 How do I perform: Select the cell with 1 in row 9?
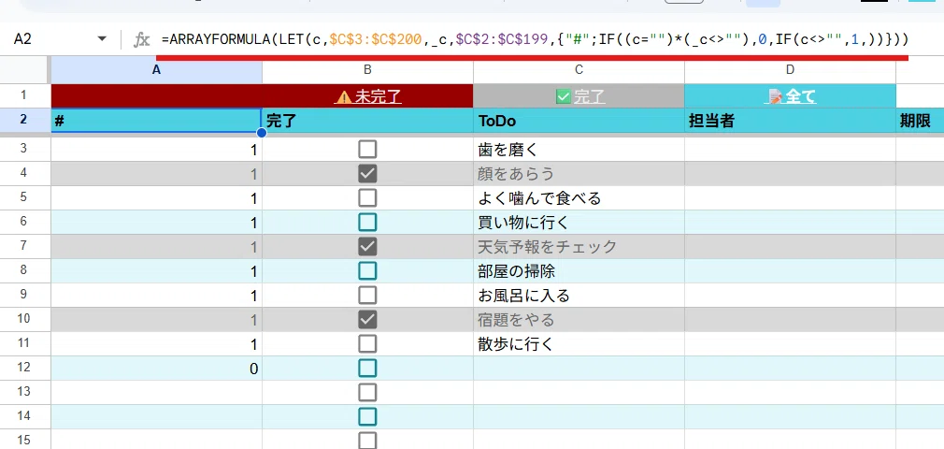point(156,296)
